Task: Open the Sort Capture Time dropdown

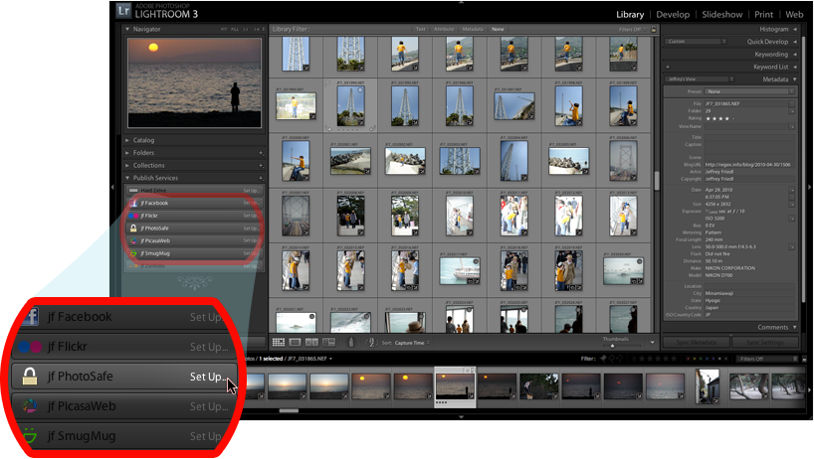Action: (412, 343)
